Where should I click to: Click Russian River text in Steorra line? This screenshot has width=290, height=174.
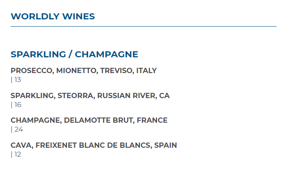pyautogui.click(x=126, y=96)
